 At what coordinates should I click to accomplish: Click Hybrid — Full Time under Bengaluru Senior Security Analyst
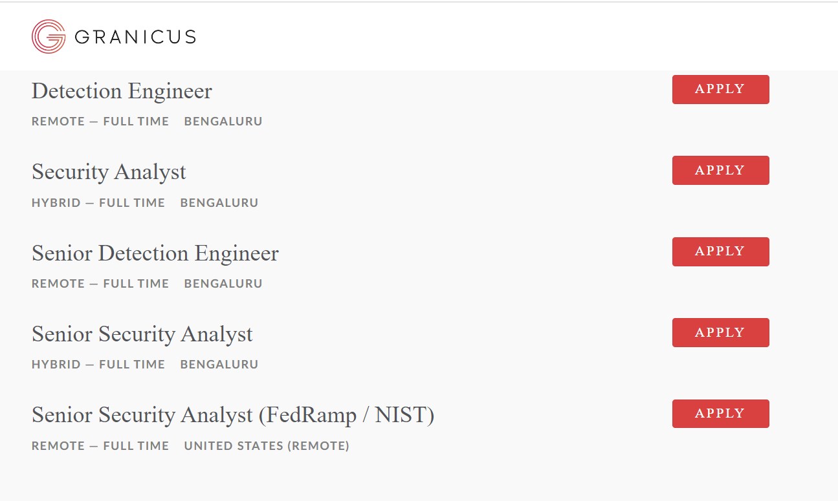(x=98, y=365)
